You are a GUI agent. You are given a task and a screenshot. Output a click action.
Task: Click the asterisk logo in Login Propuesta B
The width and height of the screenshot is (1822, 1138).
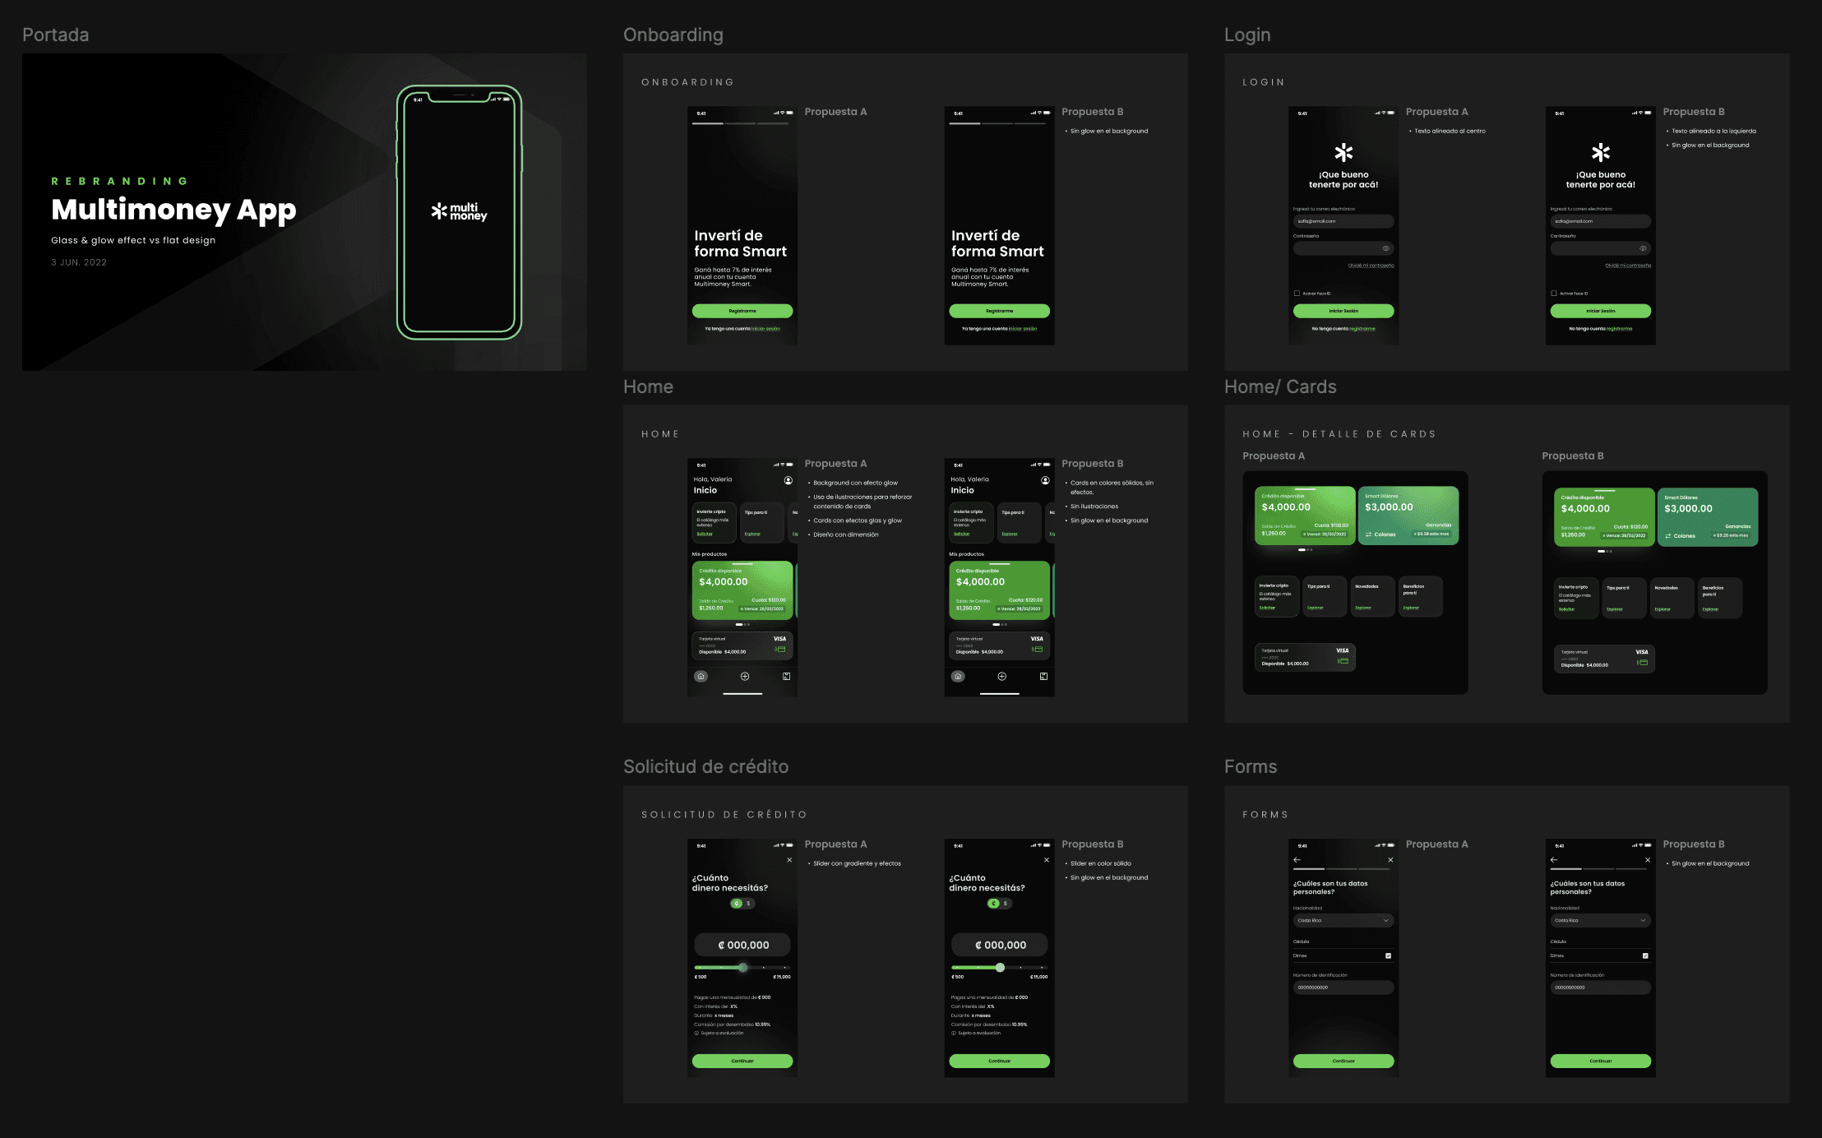[x=1600, y=152]
